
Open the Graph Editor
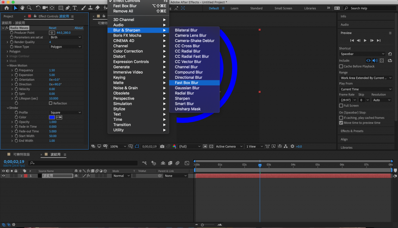[187, 163]
